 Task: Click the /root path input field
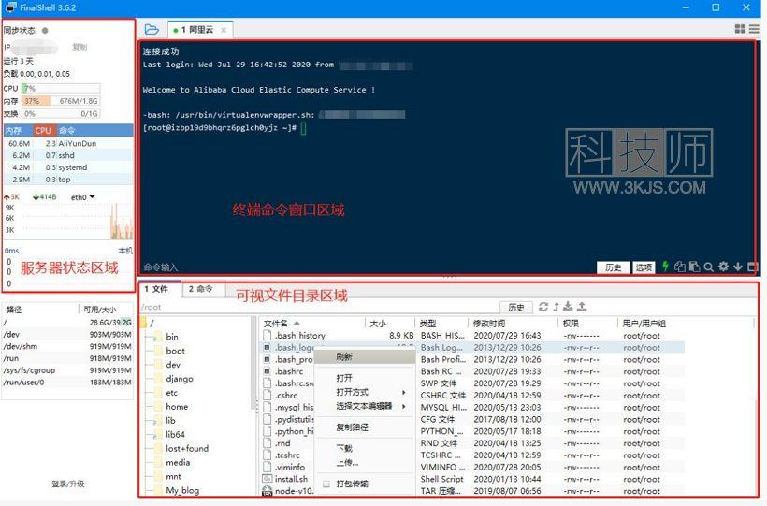(318, 307)
